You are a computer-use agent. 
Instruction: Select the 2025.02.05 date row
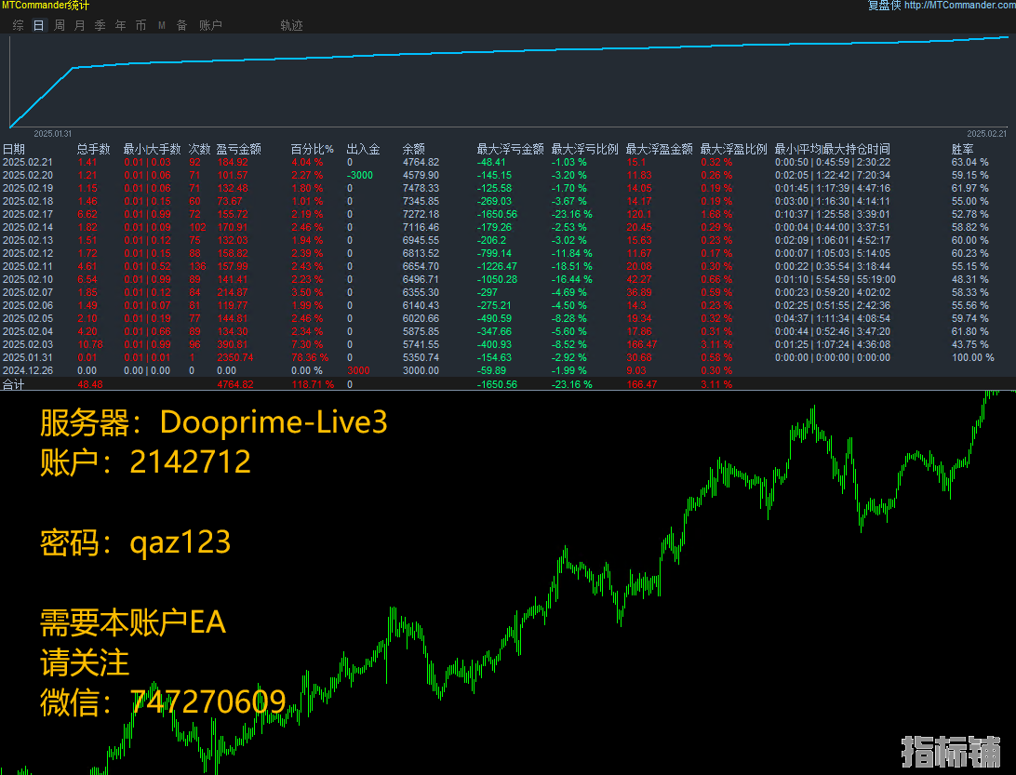28,318
